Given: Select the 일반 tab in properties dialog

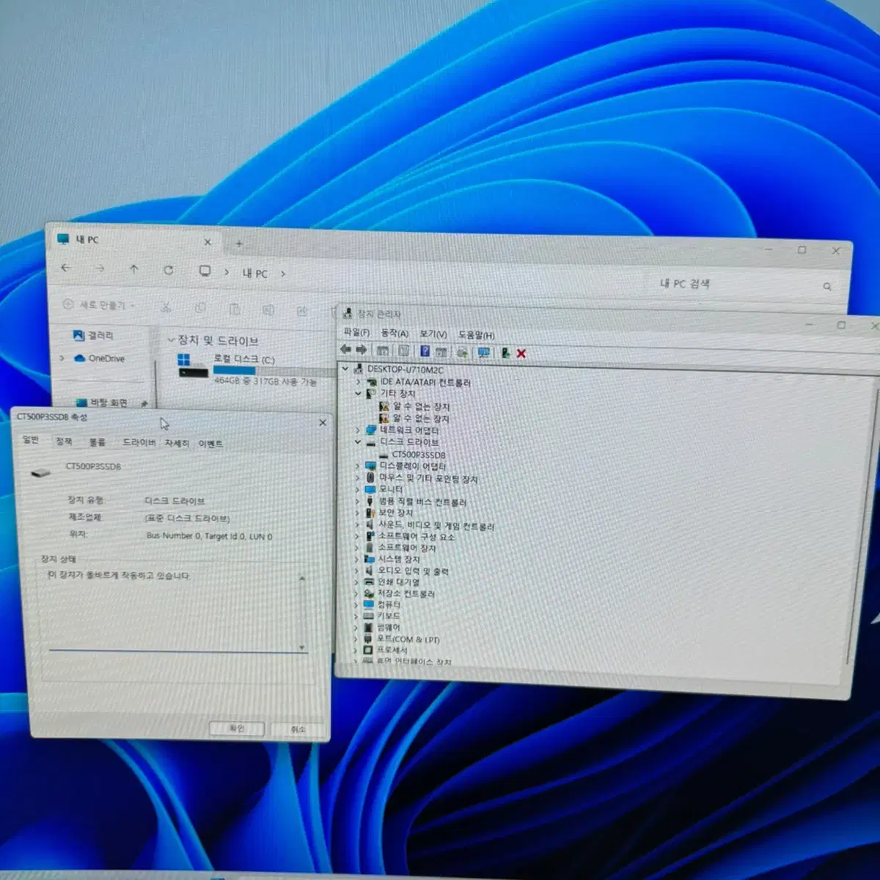Looking at the screenshot, I should (31, 439).
